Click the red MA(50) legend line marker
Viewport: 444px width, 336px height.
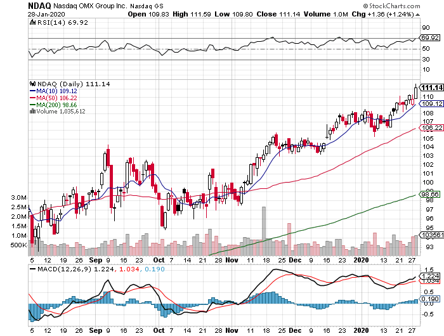[33, 98]
